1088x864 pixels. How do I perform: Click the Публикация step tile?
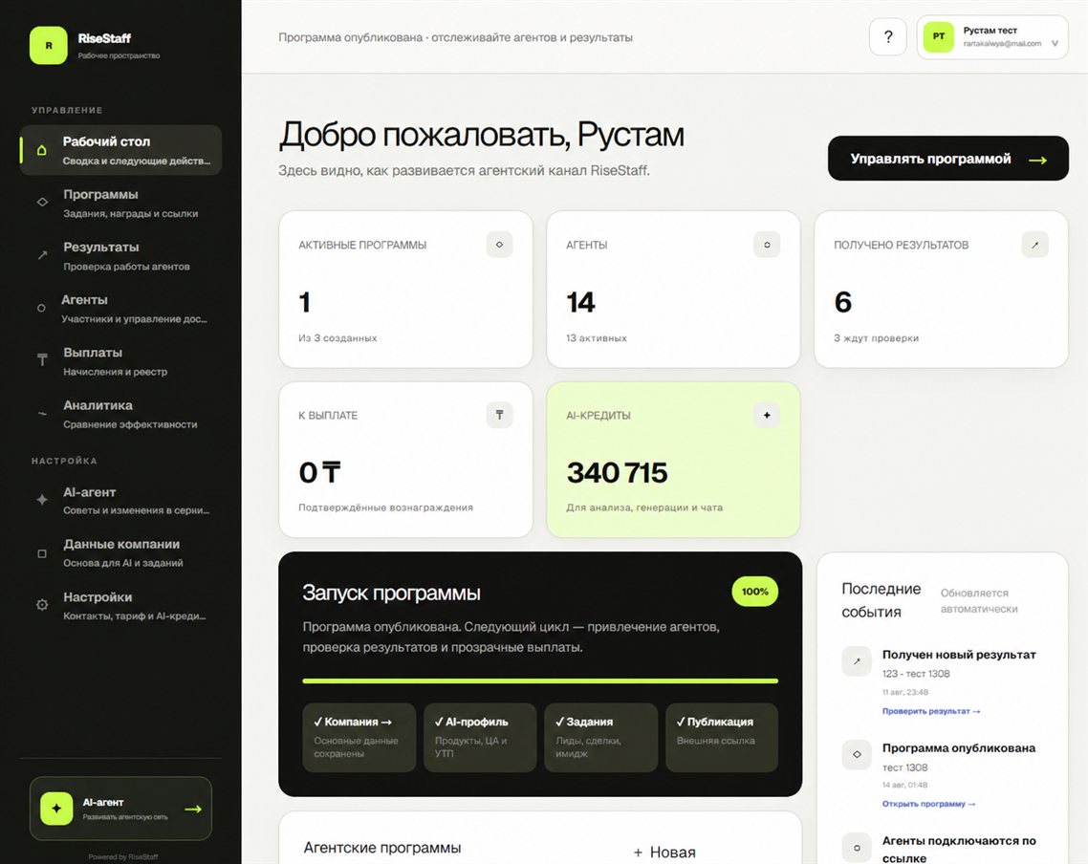[x=722, y=737]
